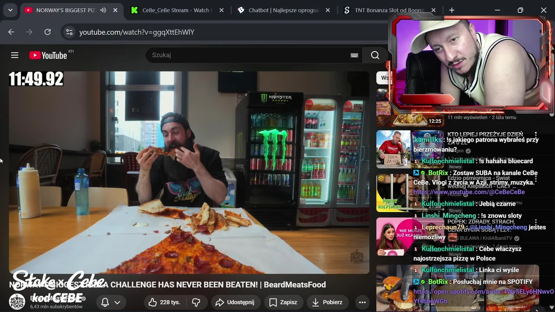Open the notification bell dropdown
555x312 pixels.
(x=110, y=302)
